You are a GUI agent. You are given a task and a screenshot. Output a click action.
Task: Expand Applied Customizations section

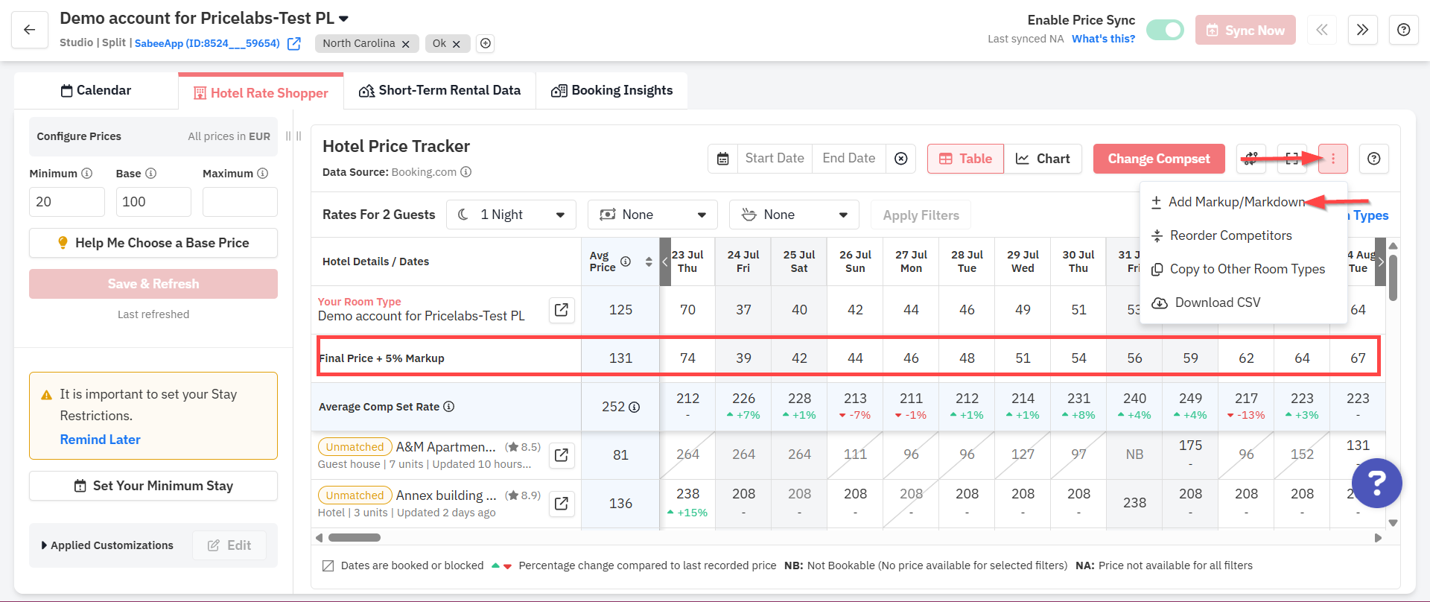pos(107,545)
